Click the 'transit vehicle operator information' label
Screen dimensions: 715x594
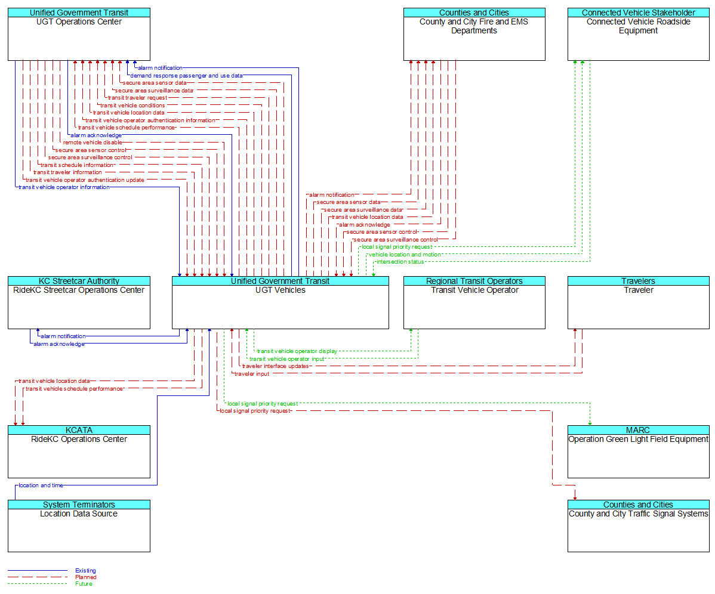point(64,187)
